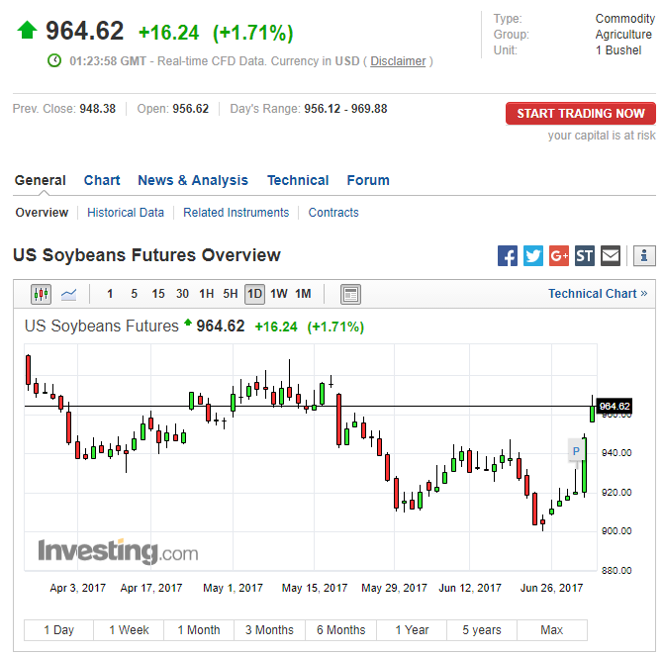The height and width of the screenshot is (654, 663).
Task: Toggle the chart news panel icon
Action: 350,294
